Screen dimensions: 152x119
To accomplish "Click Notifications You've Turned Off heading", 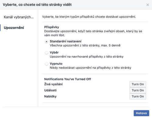I will pos(67,79).
